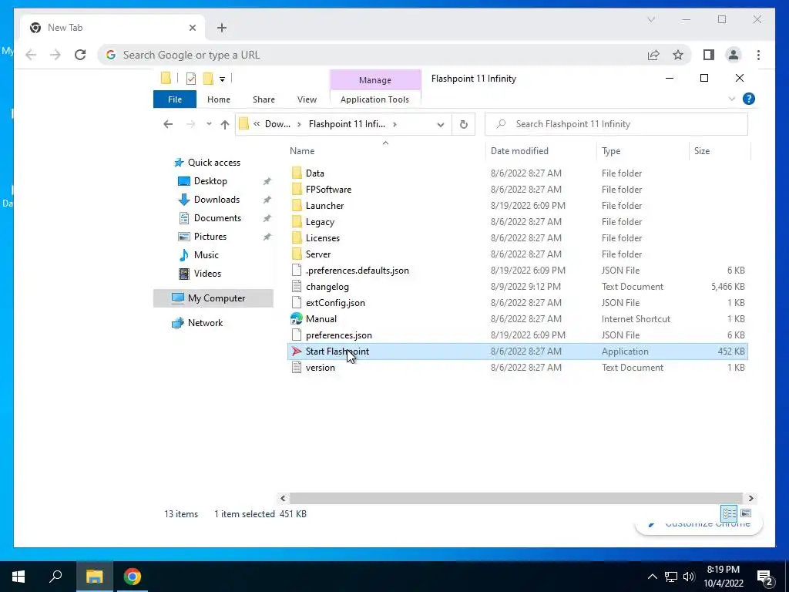Open the Home ribbon tab
Image resolution: width=789 pixels, height=592 pixels.
218,99
